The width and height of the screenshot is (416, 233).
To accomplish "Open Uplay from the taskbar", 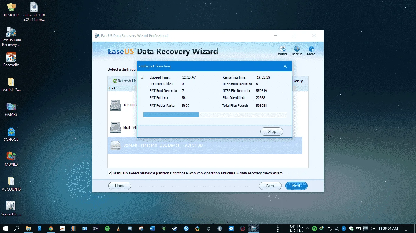I will pos(186,228).
